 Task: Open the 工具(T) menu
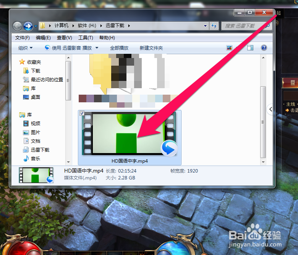(x=86, y=38)
